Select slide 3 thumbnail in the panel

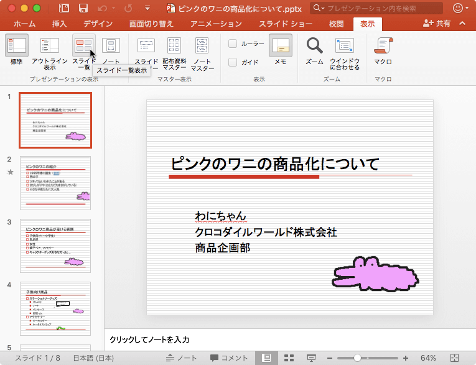(x=55, y=246)
